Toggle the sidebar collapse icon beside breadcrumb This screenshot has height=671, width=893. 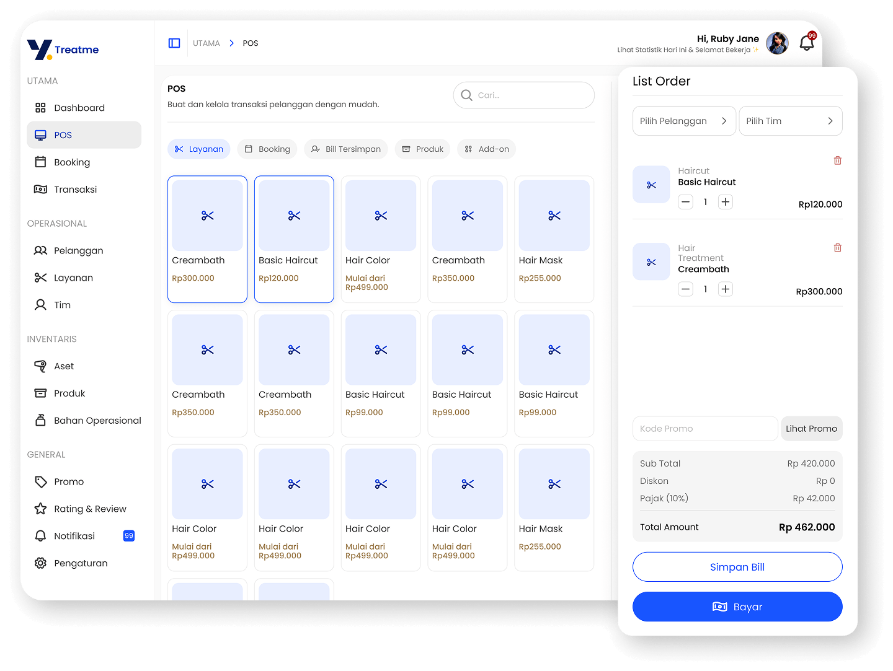click(x=174, y=43)
